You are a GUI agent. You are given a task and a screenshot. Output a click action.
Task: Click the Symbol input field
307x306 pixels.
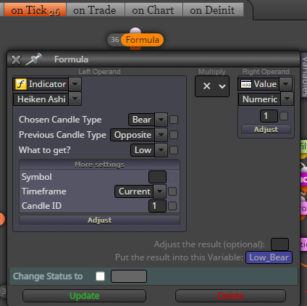pyautogui.click(x=157, y=177)
